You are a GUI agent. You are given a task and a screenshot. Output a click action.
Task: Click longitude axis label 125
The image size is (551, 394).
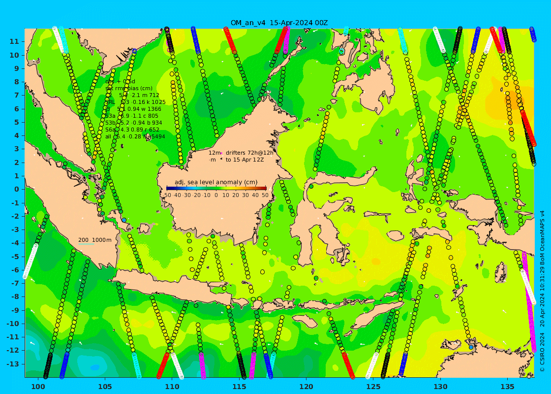373,387
